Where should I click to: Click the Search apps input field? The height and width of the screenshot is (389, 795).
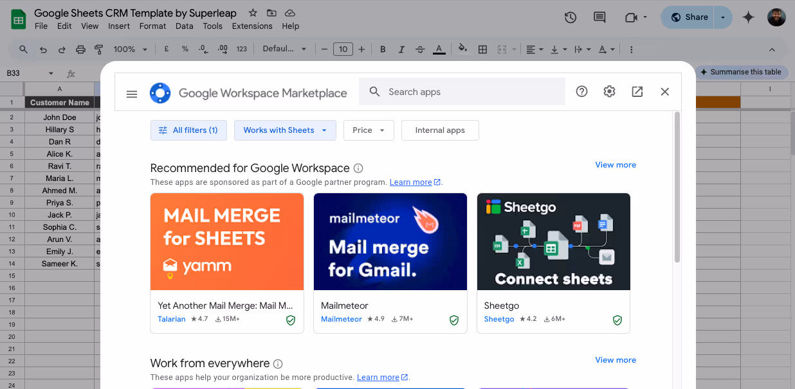coord(462,92)
